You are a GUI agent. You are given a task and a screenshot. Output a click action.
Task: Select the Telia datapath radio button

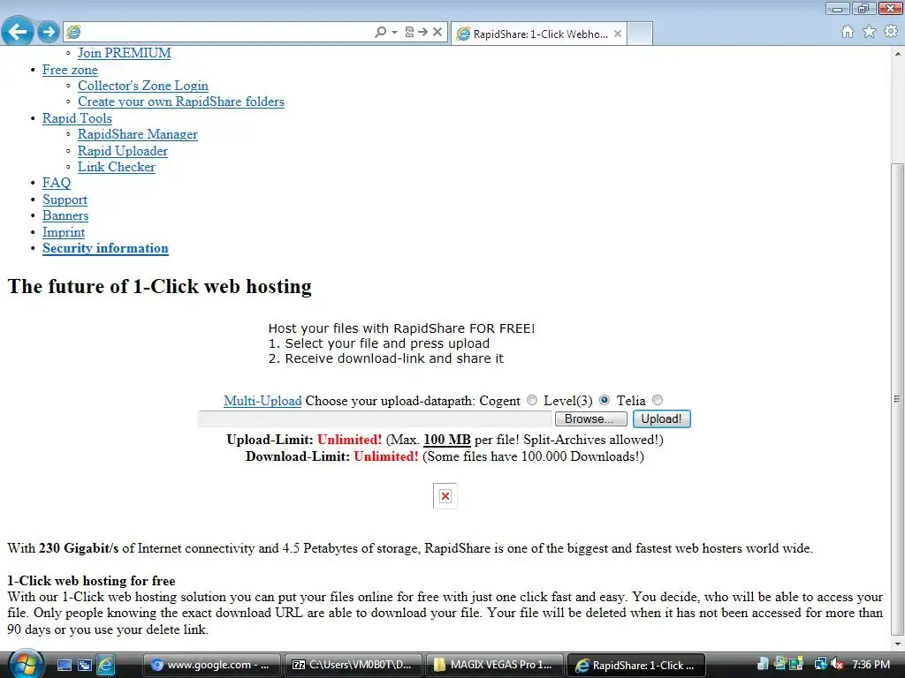pyautogui.click(x=658, y=400)
